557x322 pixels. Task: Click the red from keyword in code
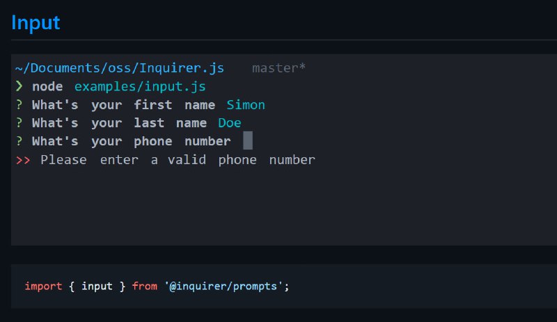(145, 286)
